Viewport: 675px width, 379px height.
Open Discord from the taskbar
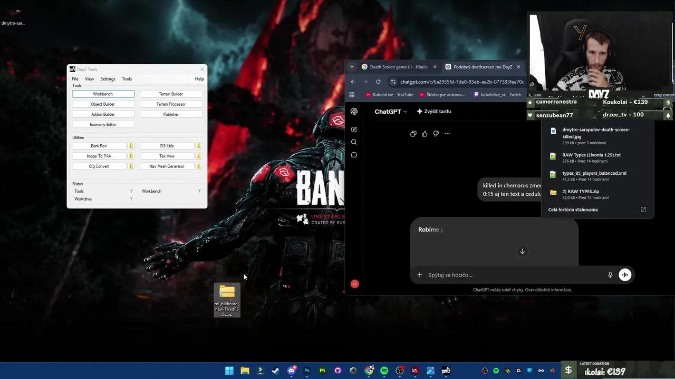pos(291,371)
